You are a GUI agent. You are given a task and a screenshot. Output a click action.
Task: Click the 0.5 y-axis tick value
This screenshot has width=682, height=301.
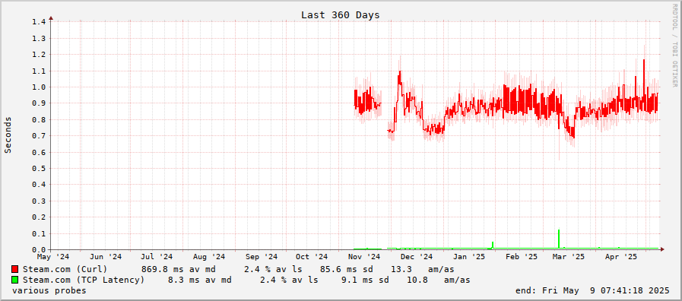click(39, 168)
